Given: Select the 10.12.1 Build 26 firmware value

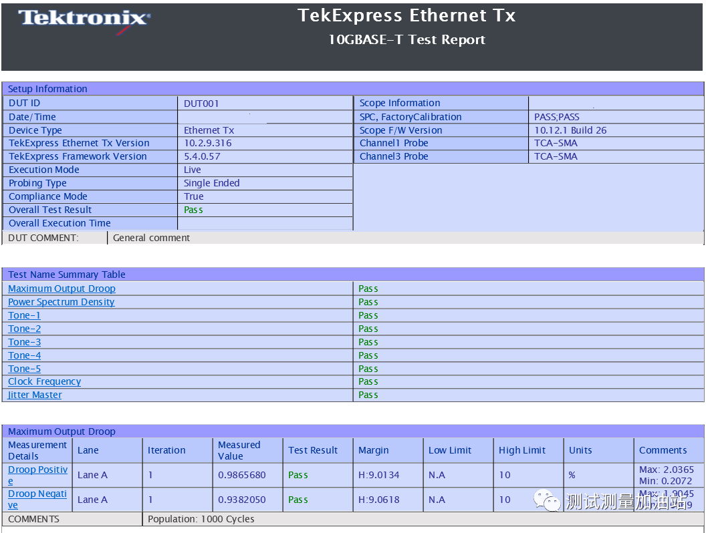Looking at the screenshot, I should pos(570,130).
